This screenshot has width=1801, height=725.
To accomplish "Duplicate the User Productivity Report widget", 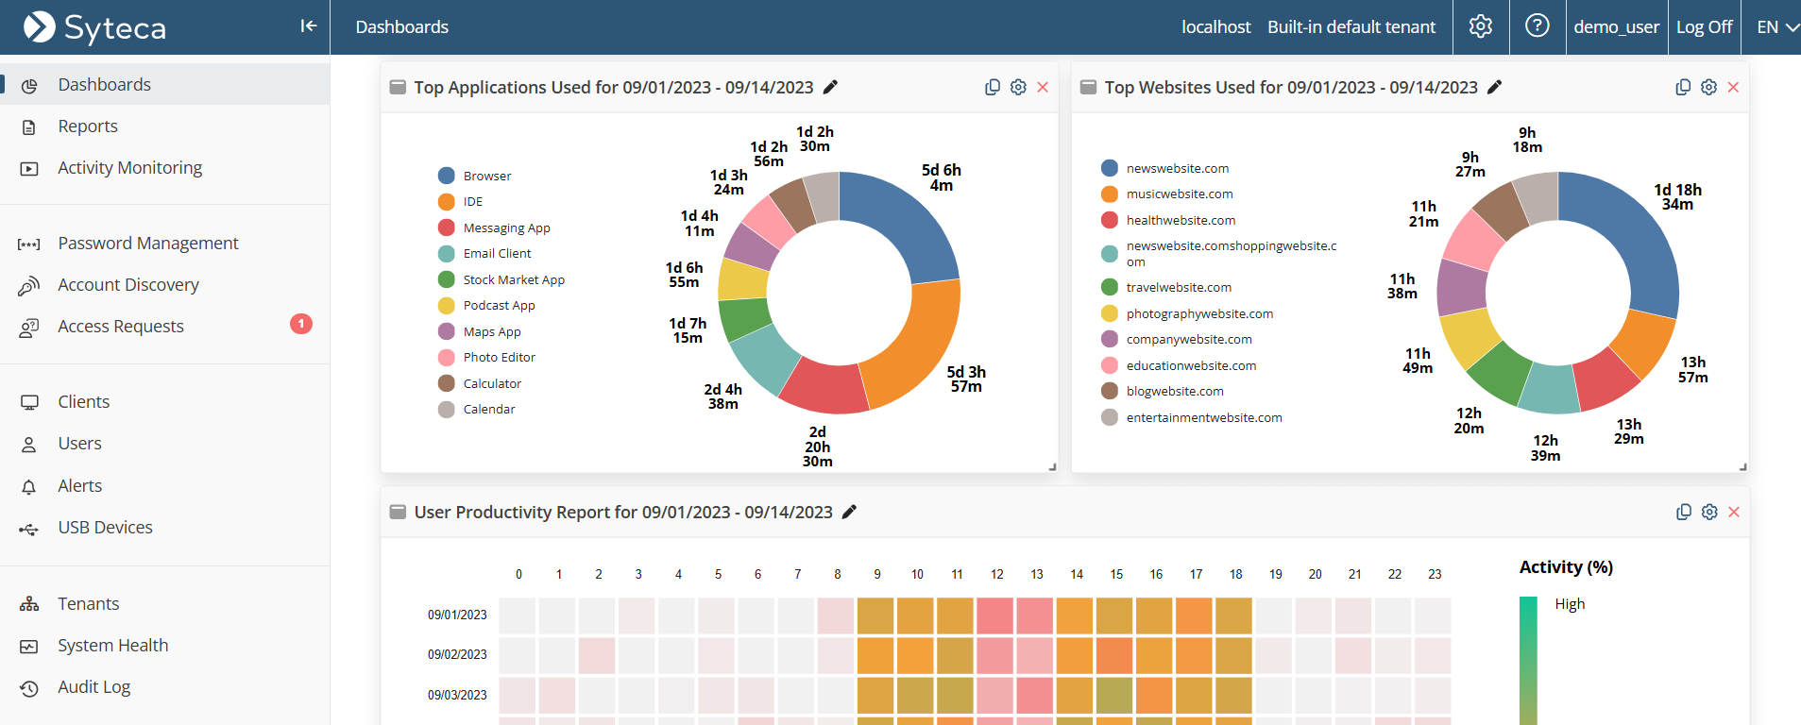I will [1684, 512].
